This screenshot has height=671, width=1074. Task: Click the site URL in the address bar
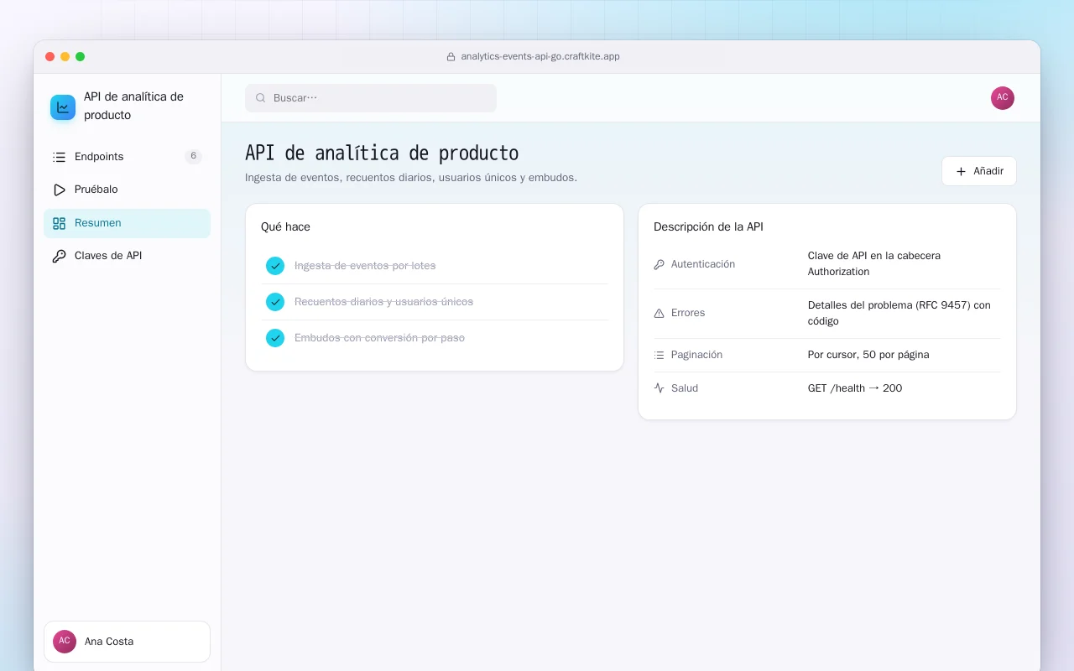click(540, 57)
